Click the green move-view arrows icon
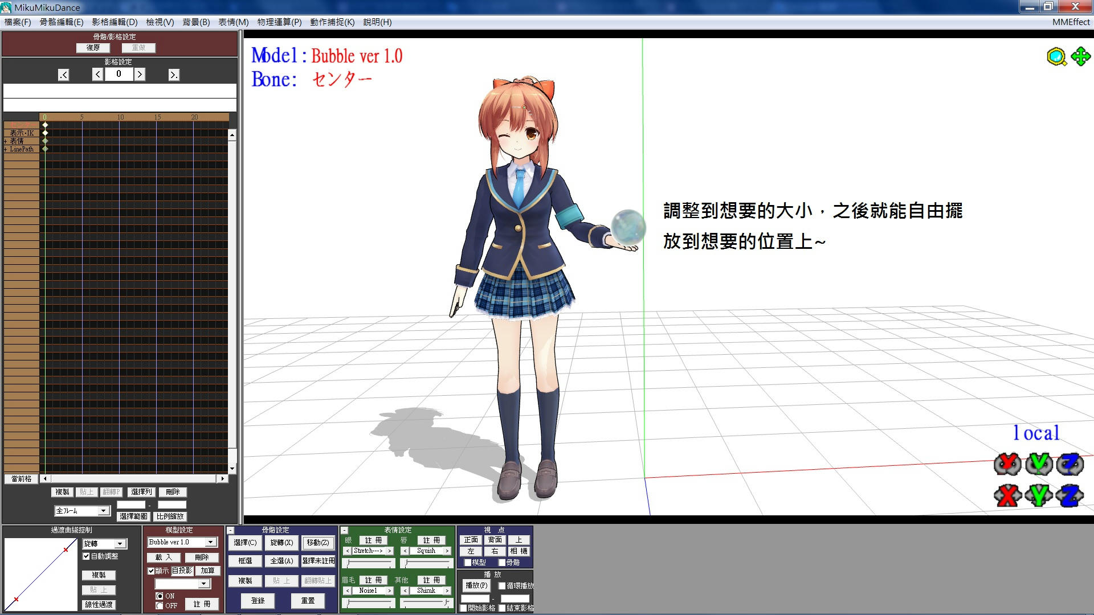 tap(1081, 57)
